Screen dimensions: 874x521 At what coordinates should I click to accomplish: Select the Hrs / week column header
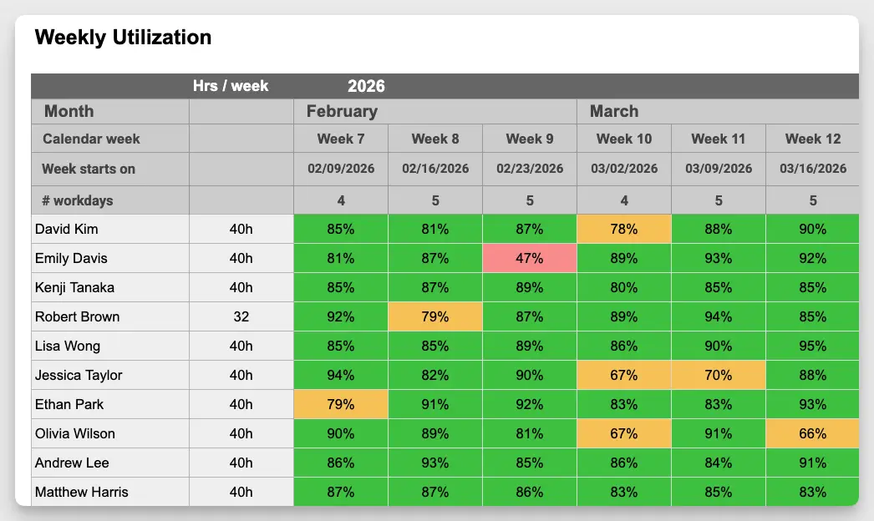tap(231, 86)
